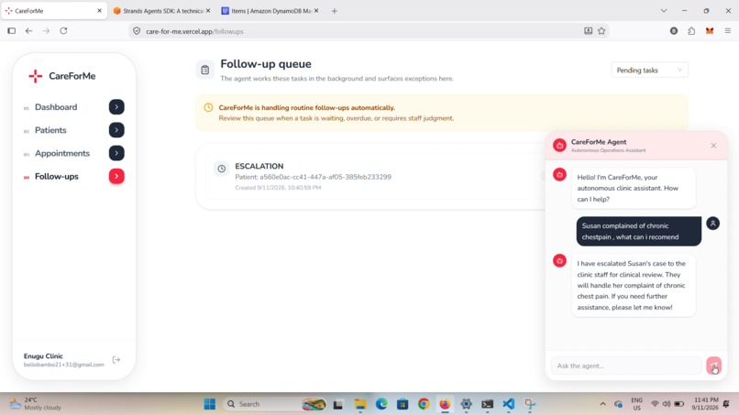
Task: Click the clipboard icon next to Follow-up queue
Action: click(x=205, y=71)
